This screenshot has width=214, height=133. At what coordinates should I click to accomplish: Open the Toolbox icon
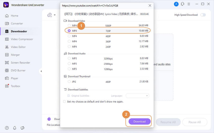tap(7, 86)
